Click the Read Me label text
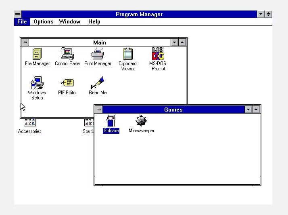The image size is (288, 215). [x=98, y=93]
